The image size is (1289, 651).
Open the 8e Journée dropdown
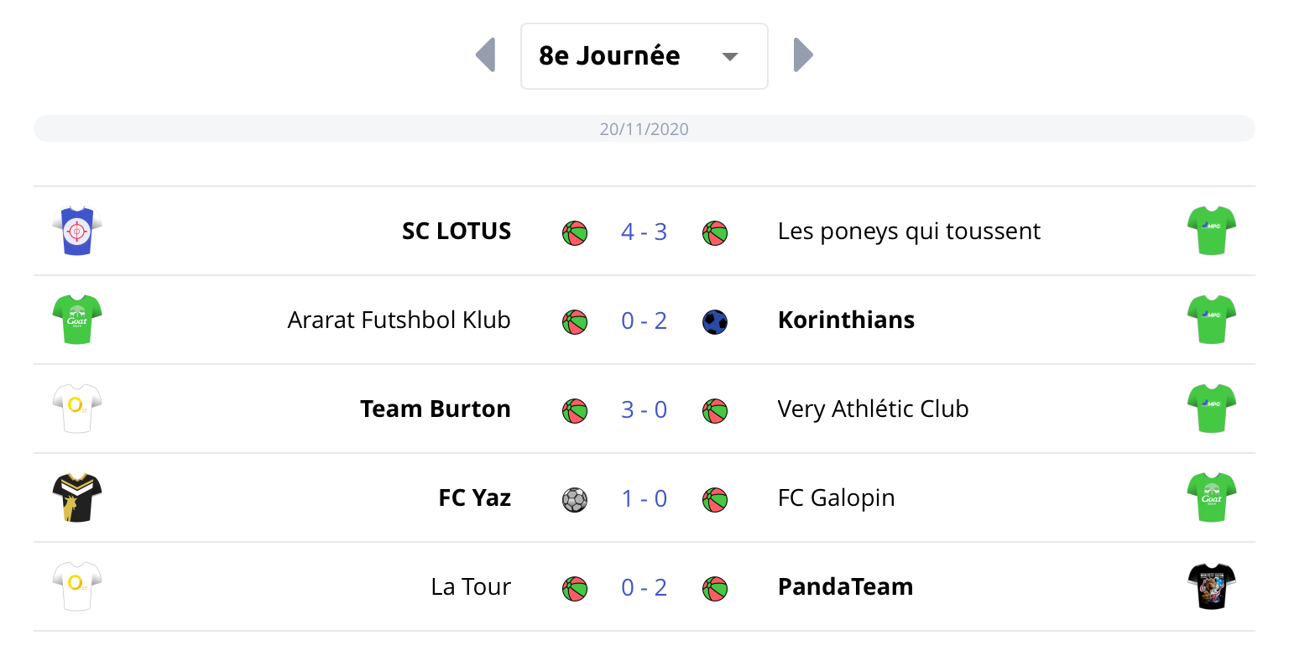tap(644, 56)
